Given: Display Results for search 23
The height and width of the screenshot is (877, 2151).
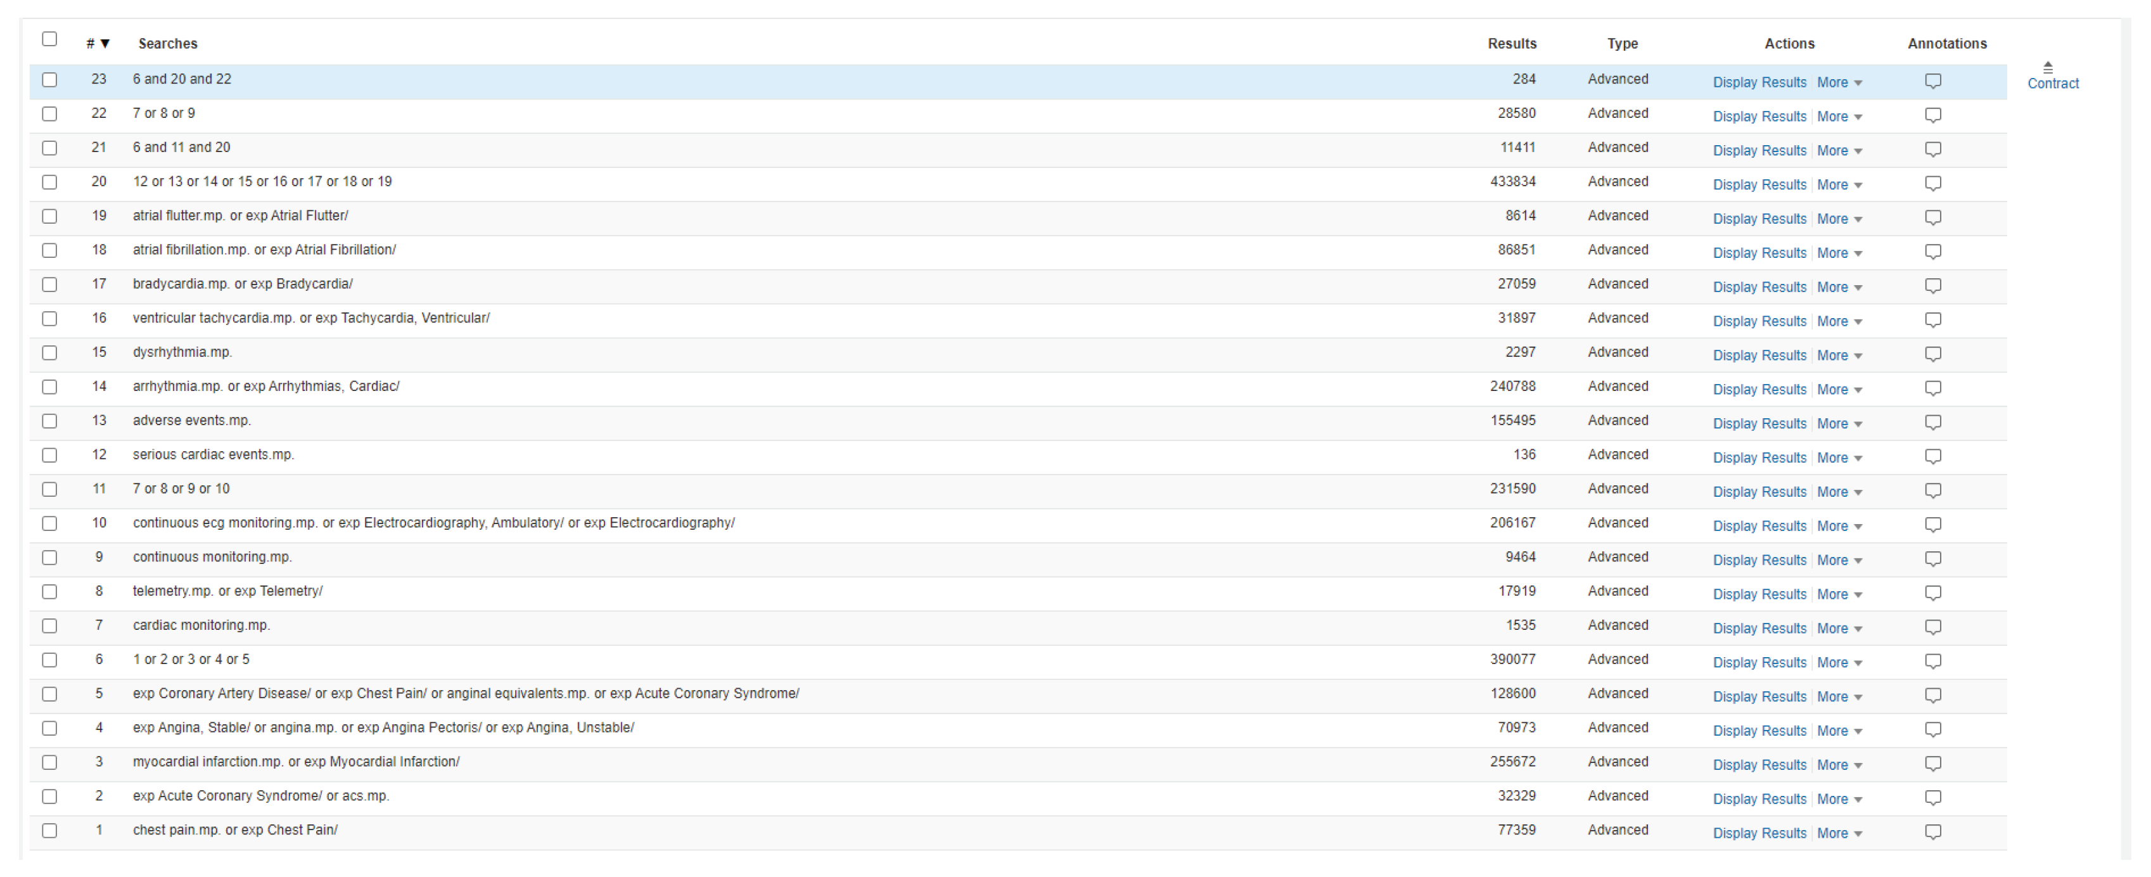Looking at the screenshot, I should tap(1759, 82).
